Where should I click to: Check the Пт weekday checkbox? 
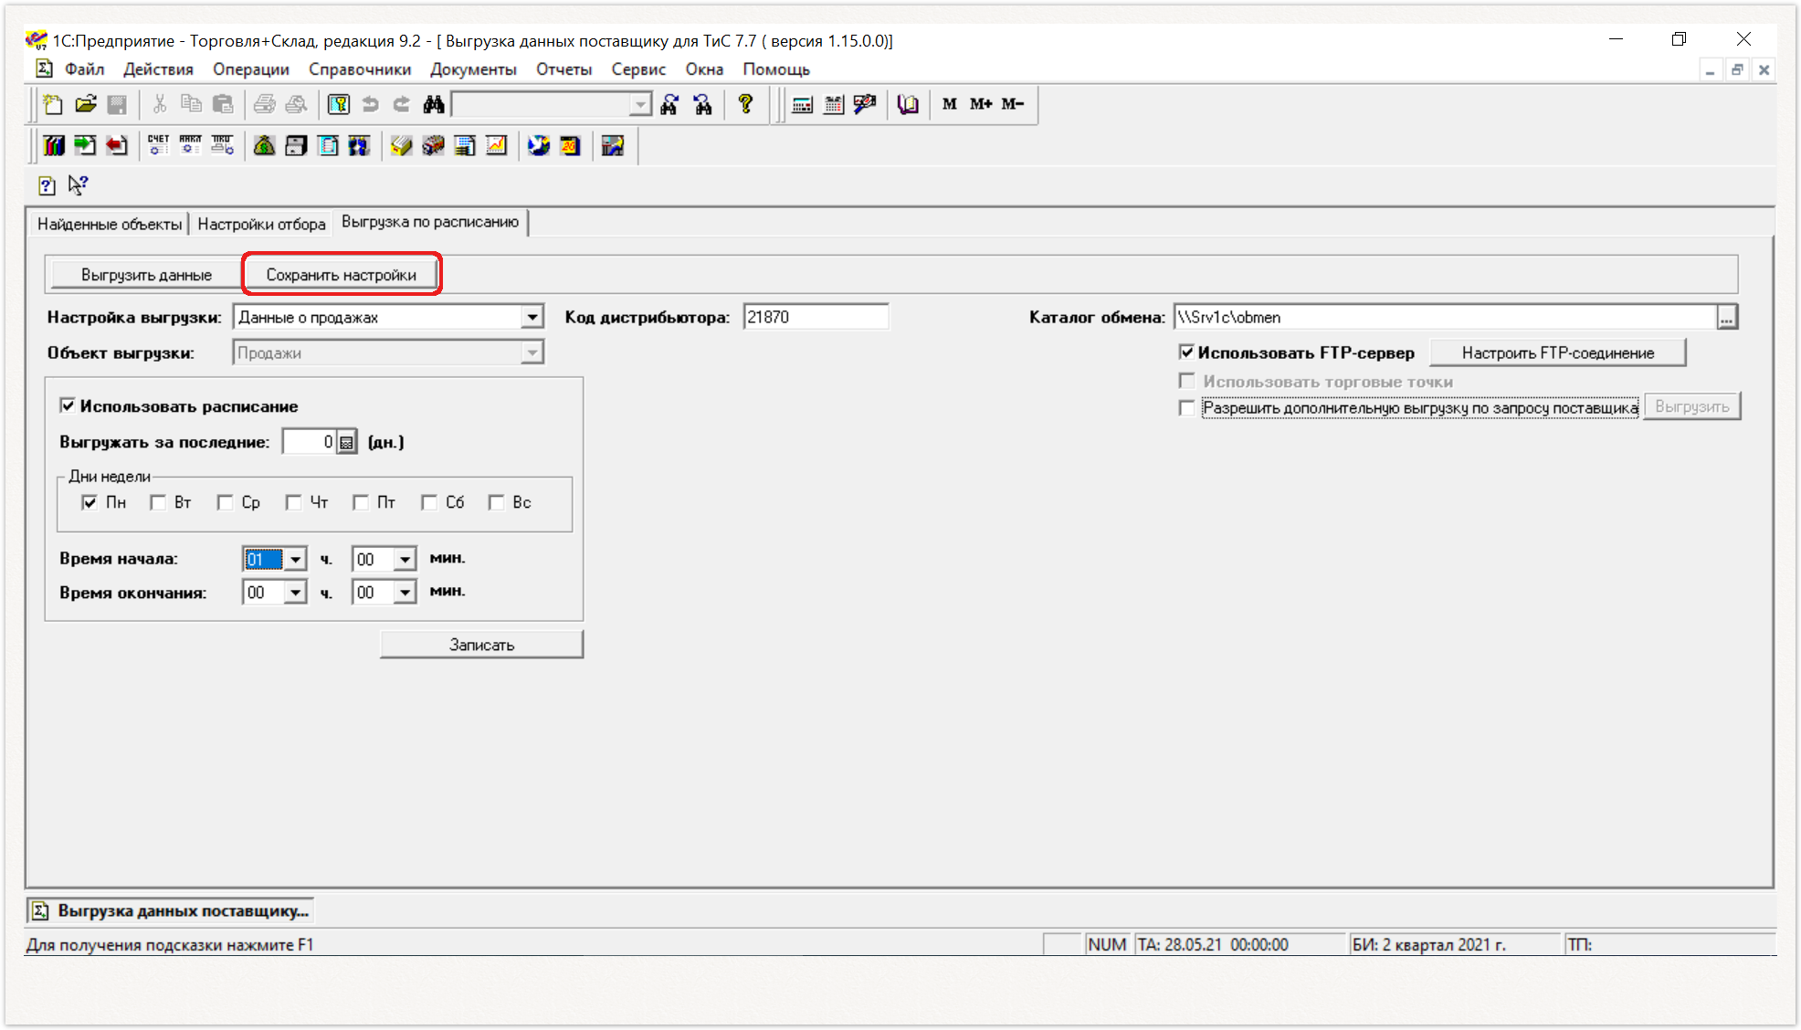[x=361, y=502]
